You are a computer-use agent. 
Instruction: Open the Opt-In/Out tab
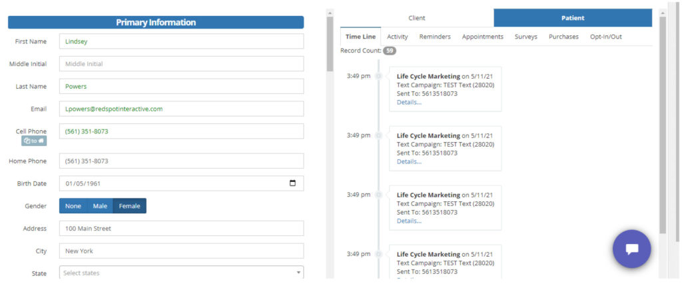[x=605, y=37]
